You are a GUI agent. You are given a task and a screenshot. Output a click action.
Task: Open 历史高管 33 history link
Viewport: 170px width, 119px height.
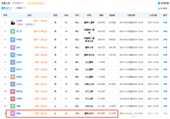pos(18,3)
